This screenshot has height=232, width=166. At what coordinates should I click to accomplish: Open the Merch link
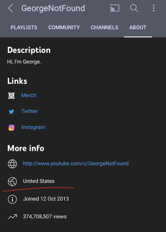[29, 95]
